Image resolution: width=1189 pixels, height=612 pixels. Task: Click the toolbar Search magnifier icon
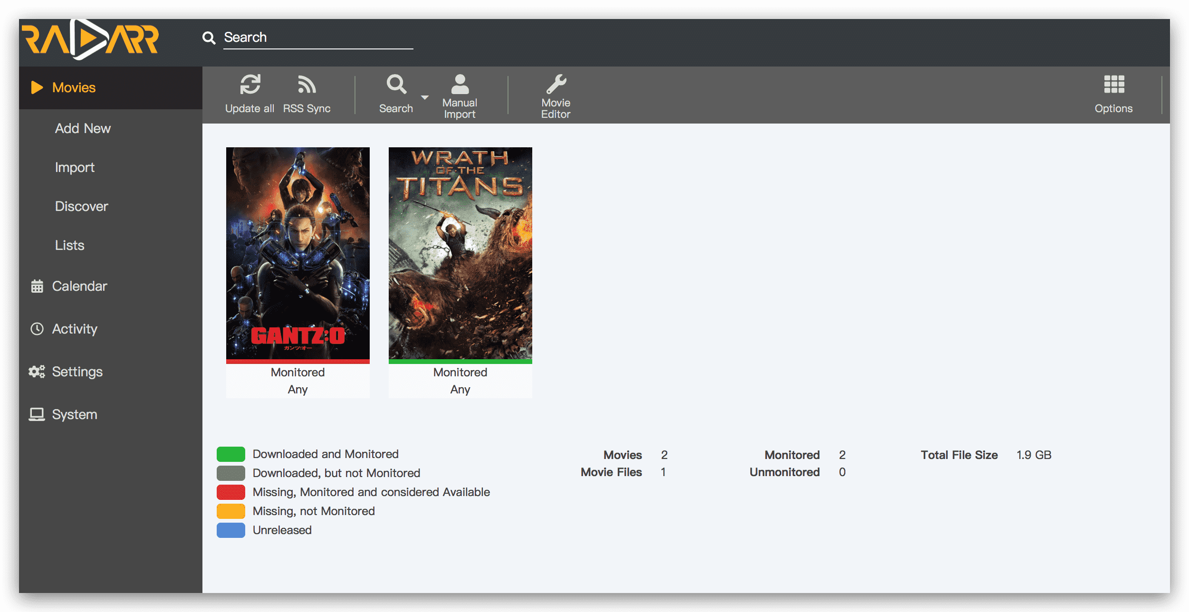point(396,85)
